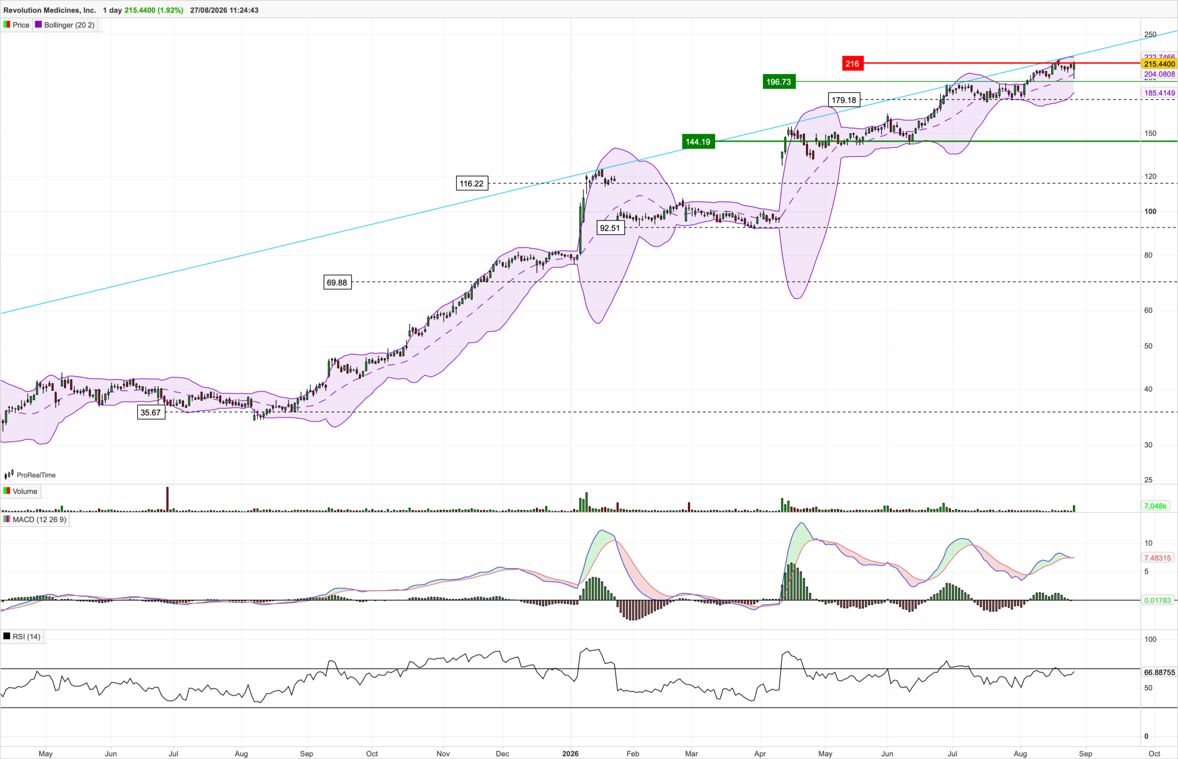Screen dimensions: 1178x759
Task: Click the 35.67 price level label
Action: tap(151, 412)
